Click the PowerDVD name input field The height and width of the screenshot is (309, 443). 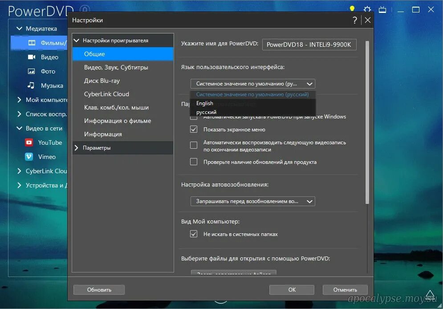(x=309, y=45)
